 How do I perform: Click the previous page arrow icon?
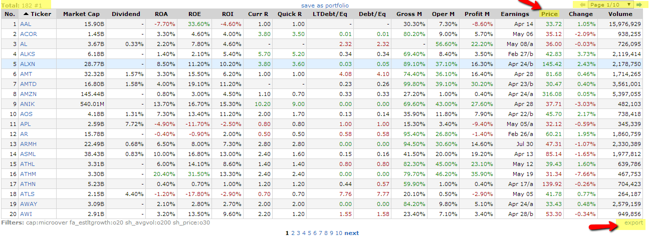coord(582,5)
